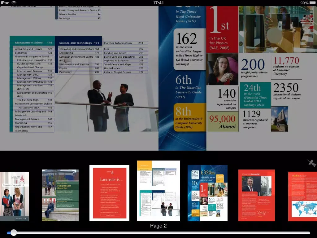Move the page scrubber knob
This screenshot has width=317, height=238.
click(x=14, y=232)
